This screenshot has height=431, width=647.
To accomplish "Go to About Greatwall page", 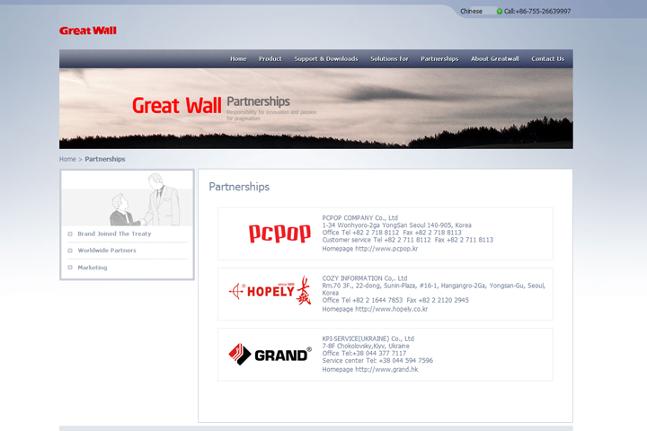I will tap(495, 59).
